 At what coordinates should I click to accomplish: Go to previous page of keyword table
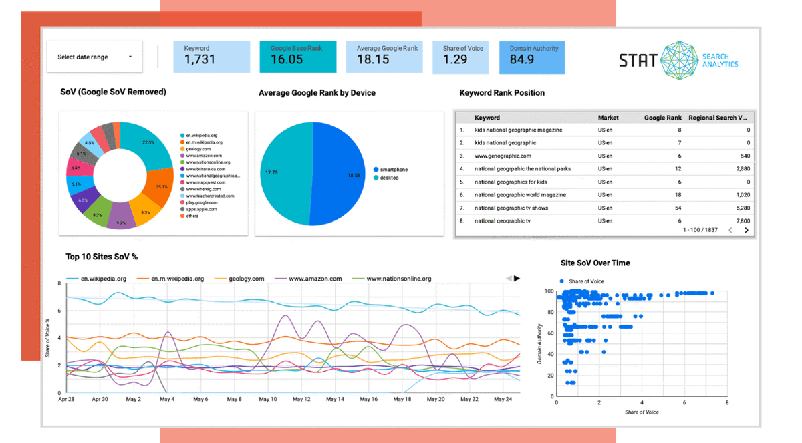click(730, 230)
